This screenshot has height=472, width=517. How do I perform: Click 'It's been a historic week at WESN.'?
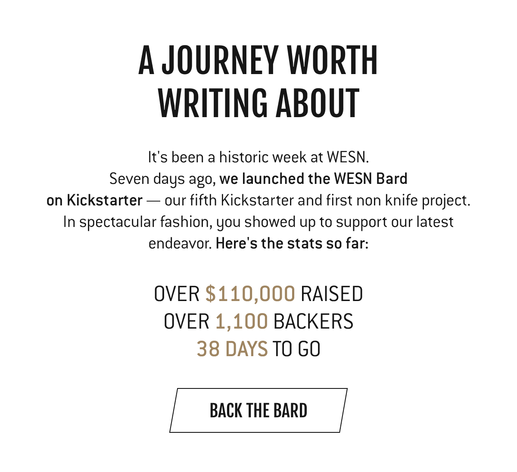pos(258,157)
